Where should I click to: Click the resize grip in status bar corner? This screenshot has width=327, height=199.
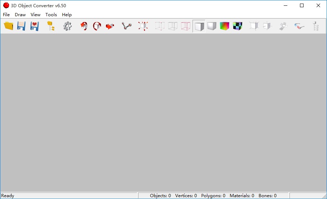tap(324, 196)
